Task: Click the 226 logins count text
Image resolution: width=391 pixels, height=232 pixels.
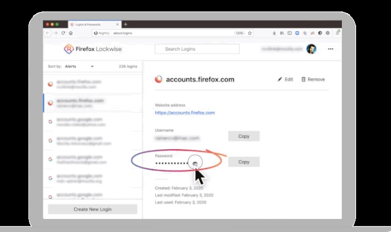Action: click(x=128, y=66)
